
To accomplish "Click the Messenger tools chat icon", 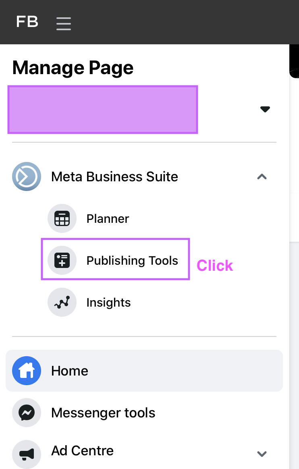I will [27, 413].
